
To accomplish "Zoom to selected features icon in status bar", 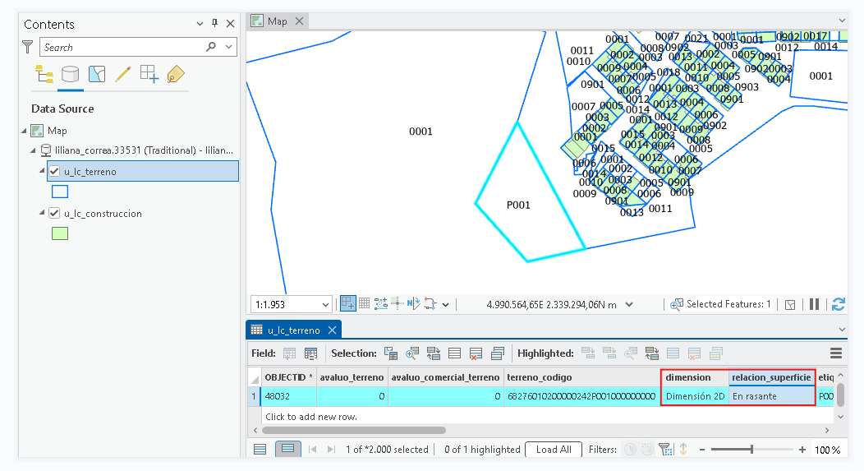I will (676, 304).
